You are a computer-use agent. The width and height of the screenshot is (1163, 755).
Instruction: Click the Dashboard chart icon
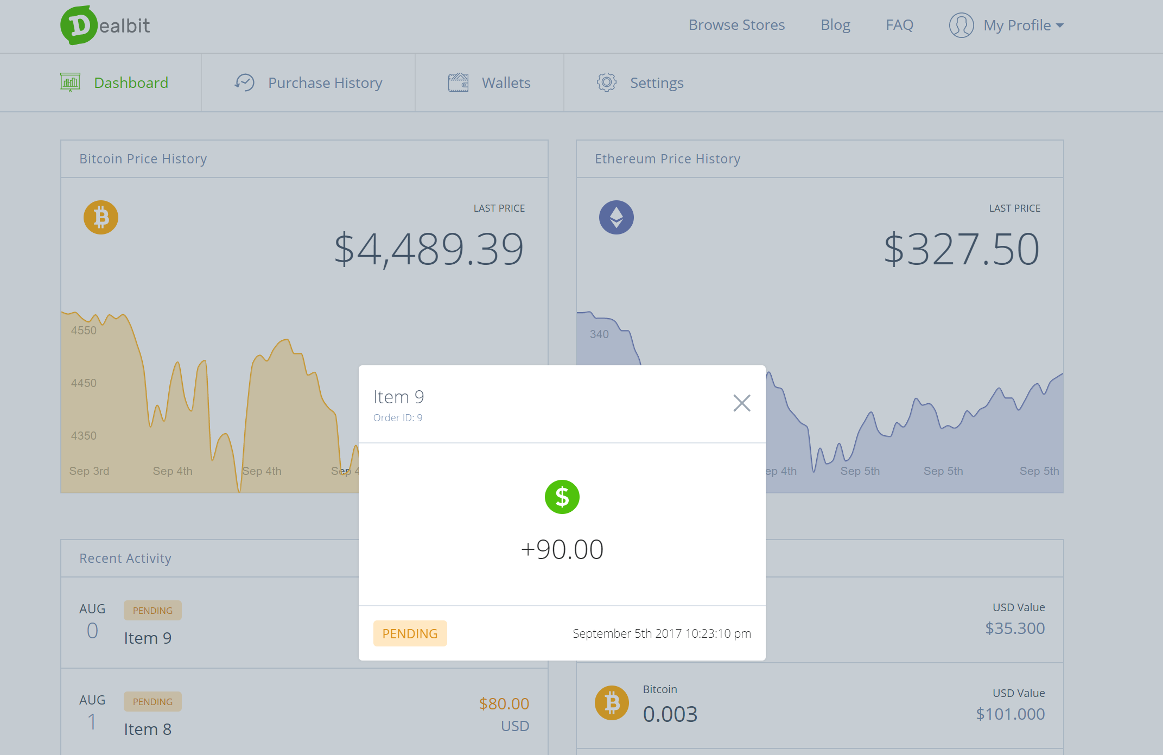[70, 83]
